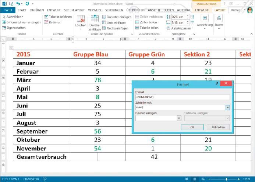255x182 pixels.
Task: Increase row height with up stepper
Action: (x=188, y=16)
